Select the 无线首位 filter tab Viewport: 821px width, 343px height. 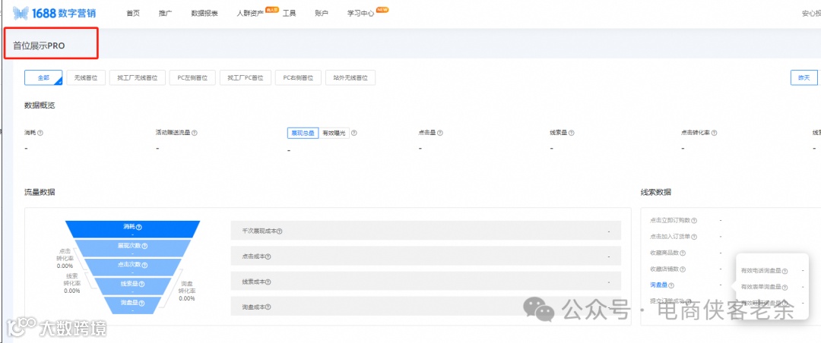point(86,78)
